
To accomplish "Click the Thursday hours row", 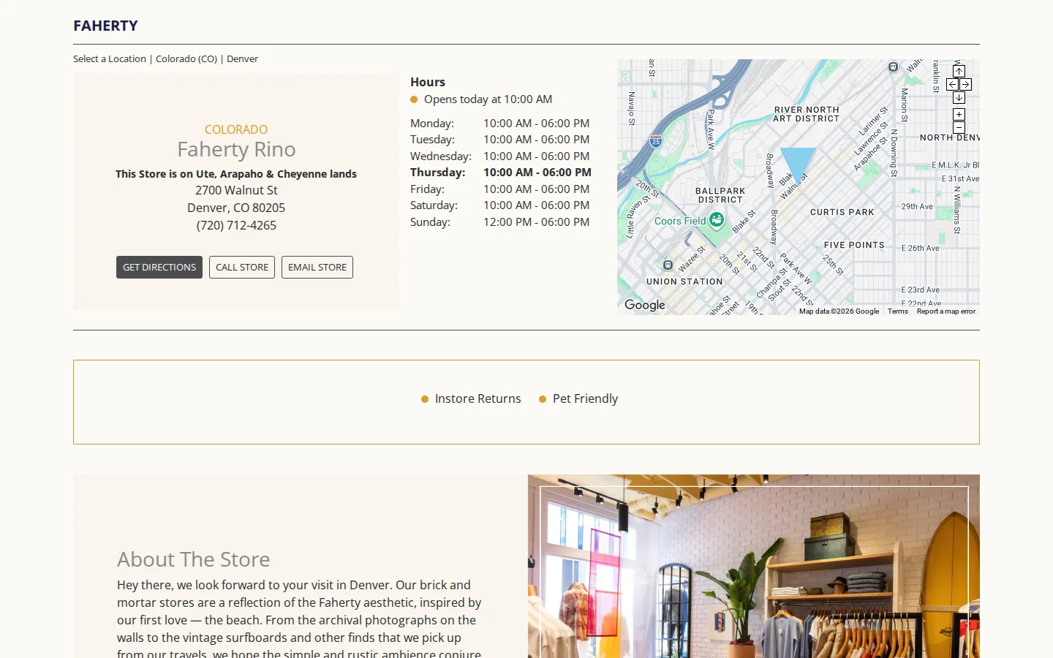I will [x=501, y=173].
